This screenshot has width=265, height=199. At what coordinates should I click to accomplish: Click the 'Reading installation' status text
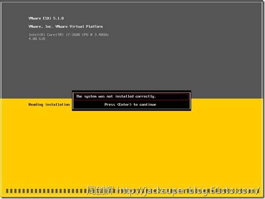pos(49,104)
